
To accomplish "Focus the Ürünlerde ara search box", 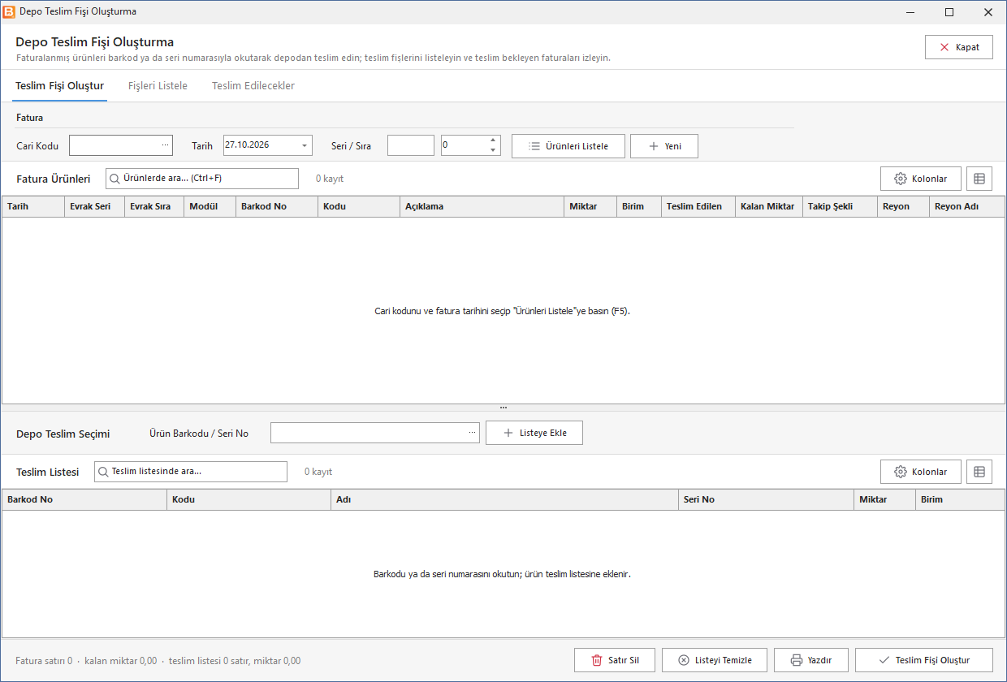I will tap(202, 179).
